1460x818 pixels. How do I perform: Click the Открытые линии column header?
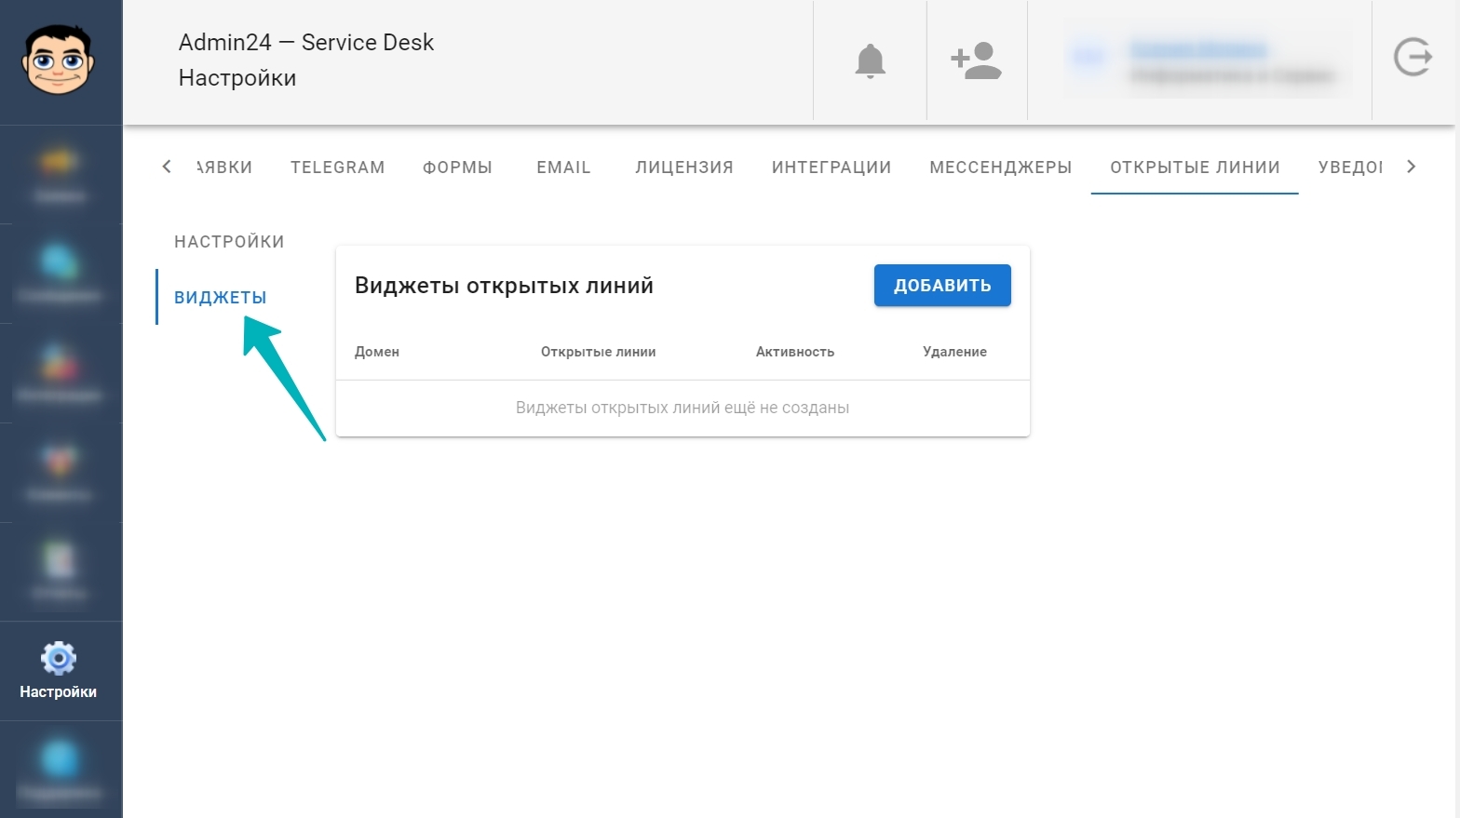(x=599, y=352)
